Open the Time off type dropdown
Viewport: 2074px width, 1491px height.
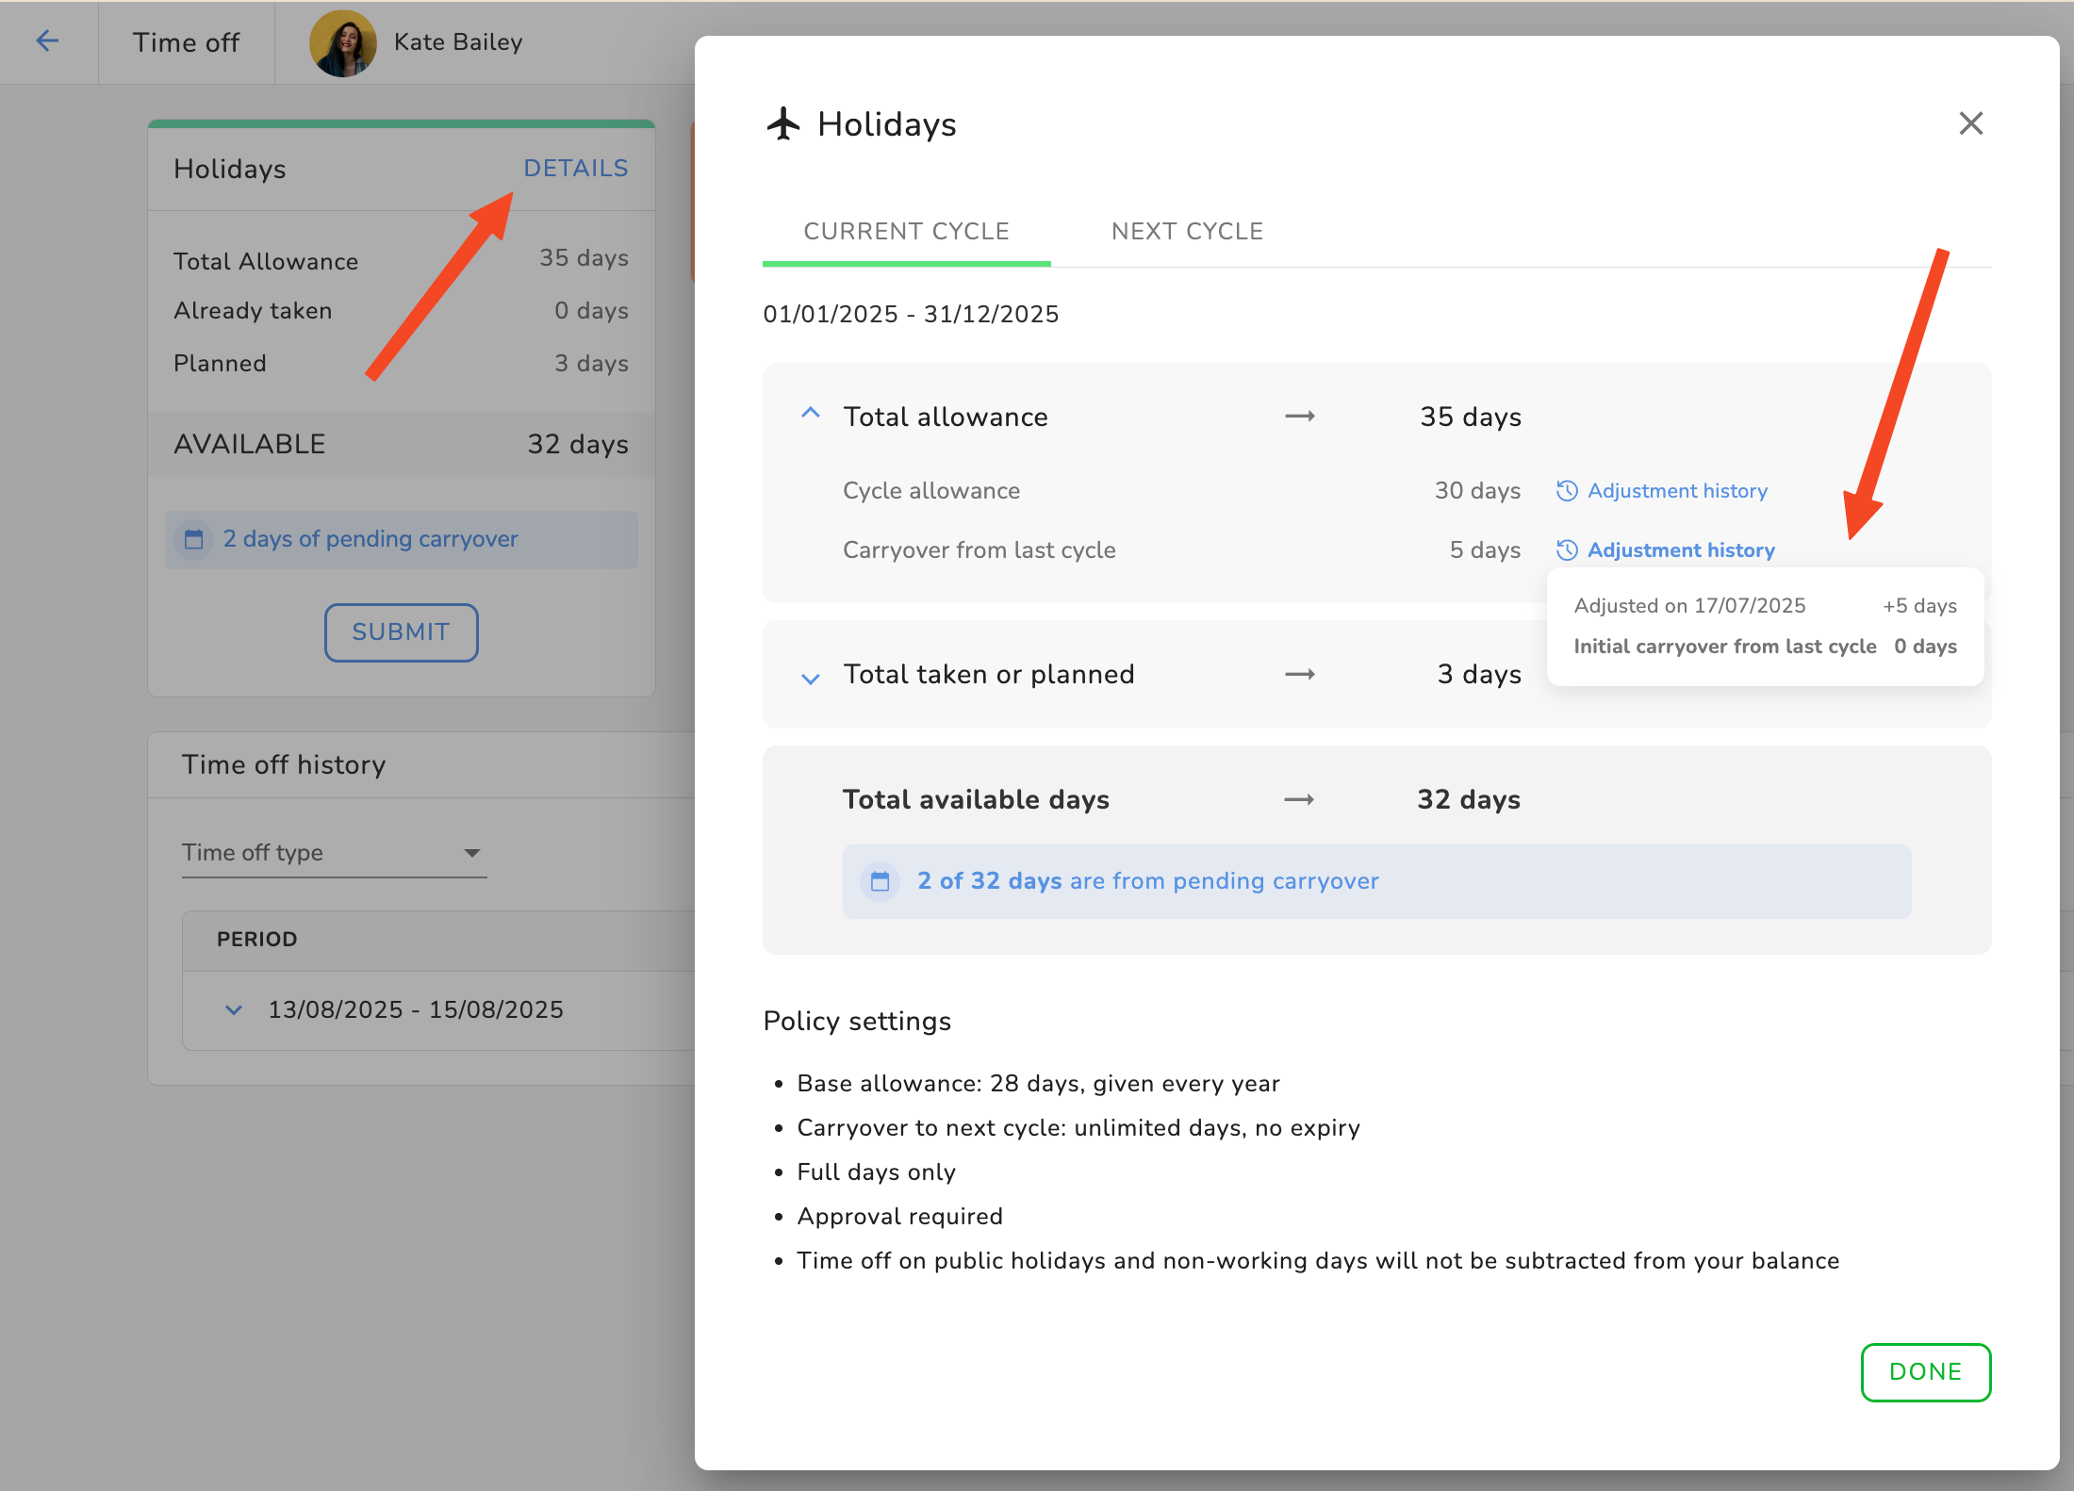click(334, 853)
